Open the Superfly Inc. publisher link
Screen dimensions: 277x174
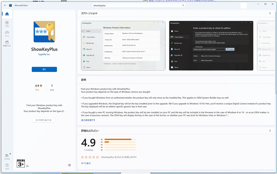pyautogui.click(x=44, y=54)
